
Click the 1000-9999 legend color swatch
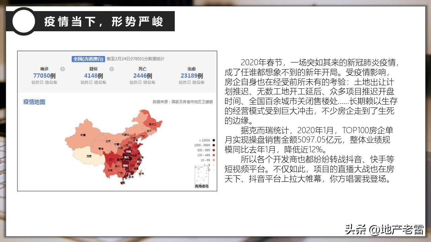tap(214, 145)
